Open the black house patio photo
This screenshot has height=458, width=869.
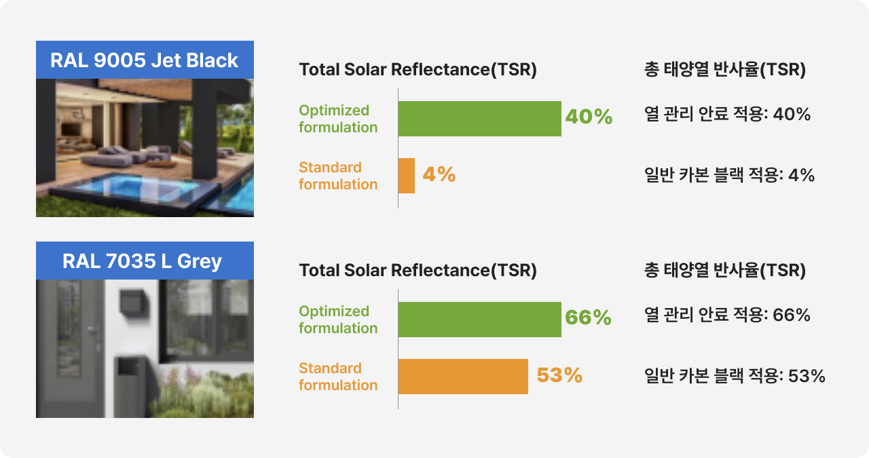tap(145, 148)
